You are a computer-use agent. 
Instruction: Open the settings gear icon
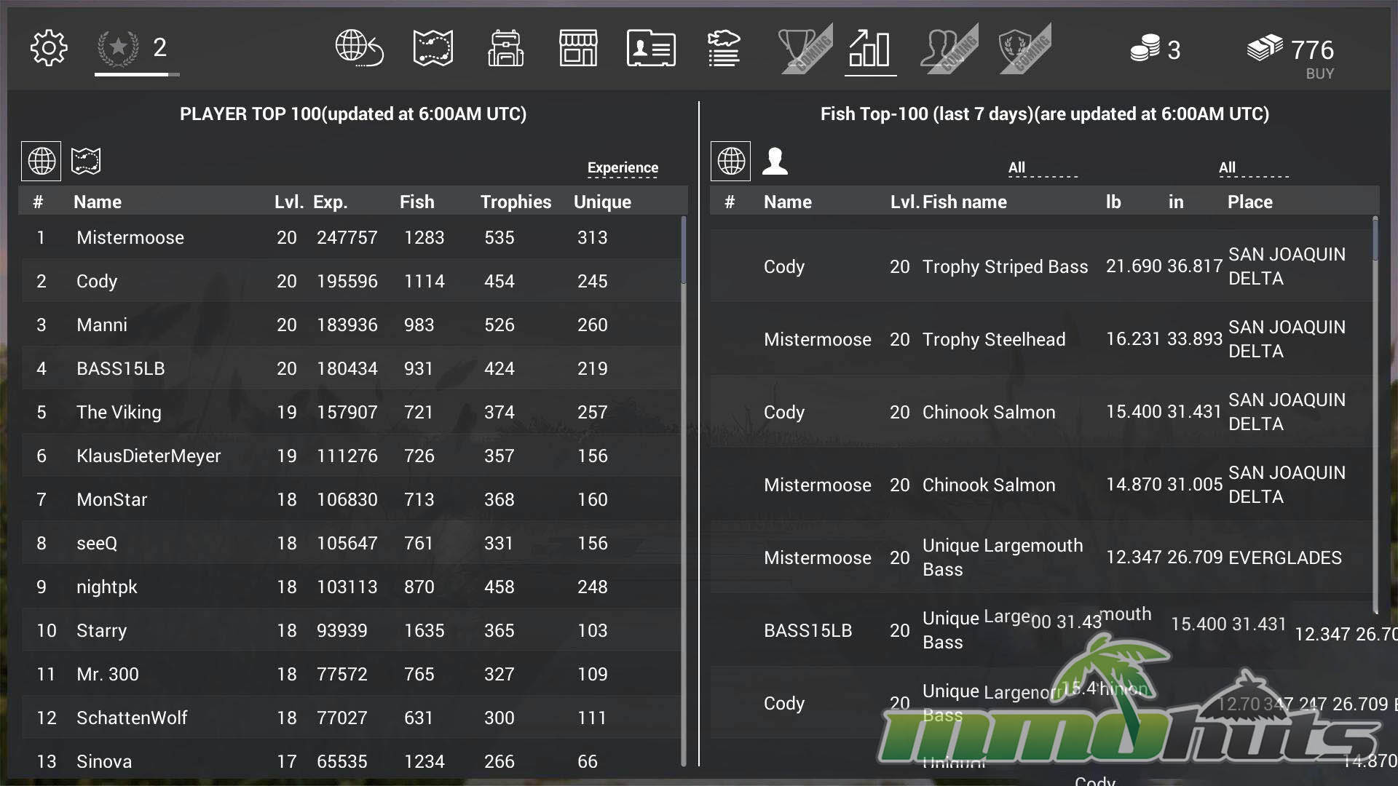(49, 49)
